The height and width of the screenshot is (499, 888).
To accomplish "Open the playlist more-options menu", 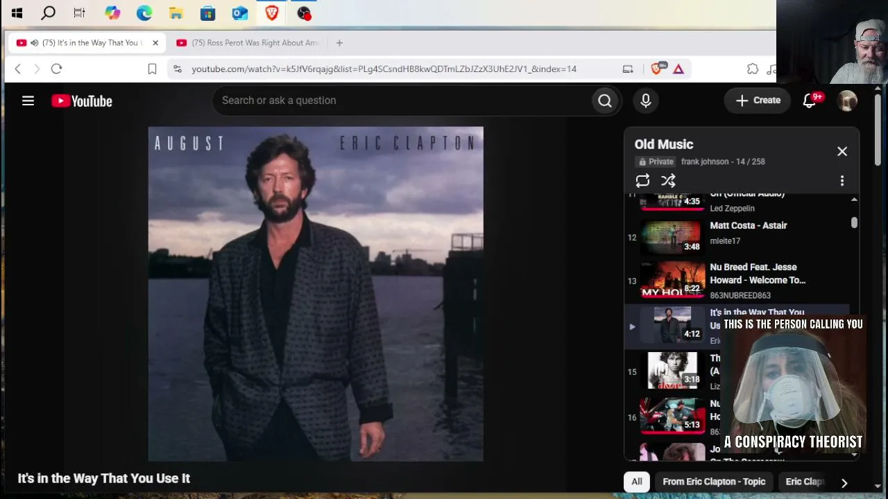I will coord(842,181).
